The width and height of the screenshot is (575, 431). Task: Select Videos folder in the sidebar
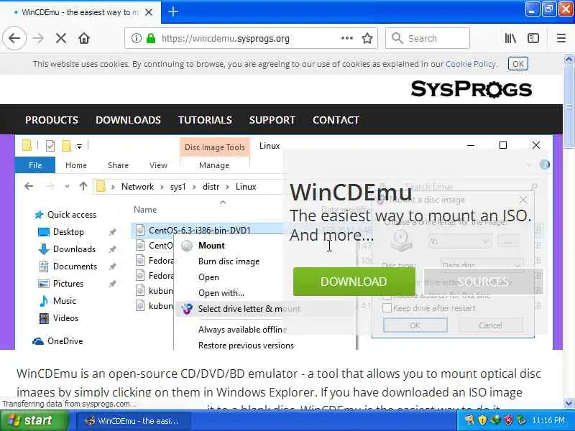click(65, 318)
